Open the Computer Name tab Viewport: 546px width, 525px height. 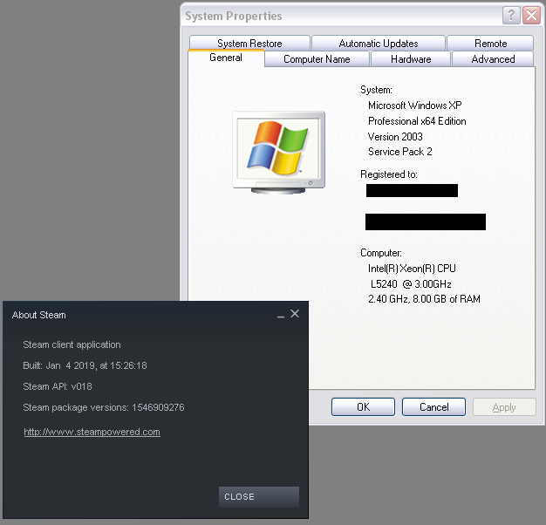tap(317, 59)
